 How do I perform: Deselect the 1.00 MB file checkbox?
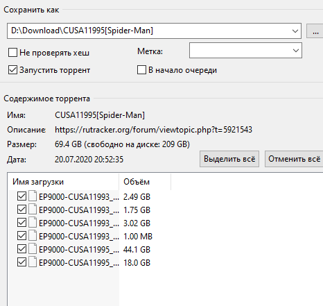pyautogui.click(x=21, y=236)
